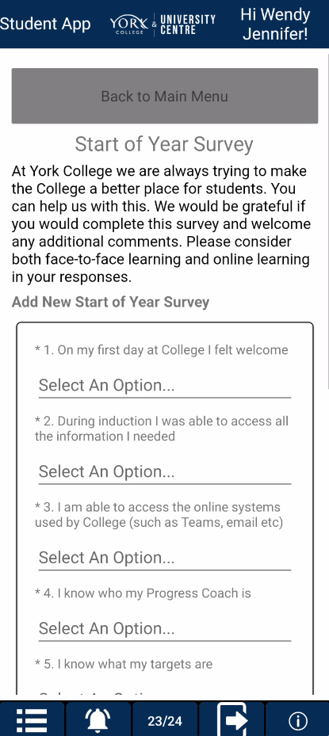Open the info circle icon
329x736 pixels.
[x=297, y=720]
